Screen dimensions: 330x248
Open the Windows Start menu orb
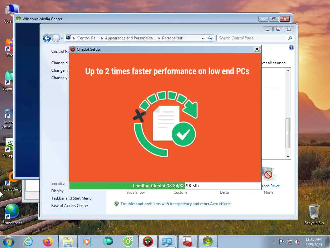pos(9,242)
